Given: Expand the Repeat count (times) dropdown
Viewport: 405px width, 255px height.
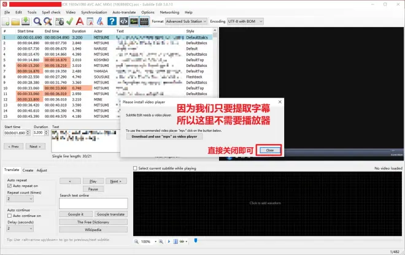Looking at the screenshot, I should pyautogui.click(x=20, y=199).
